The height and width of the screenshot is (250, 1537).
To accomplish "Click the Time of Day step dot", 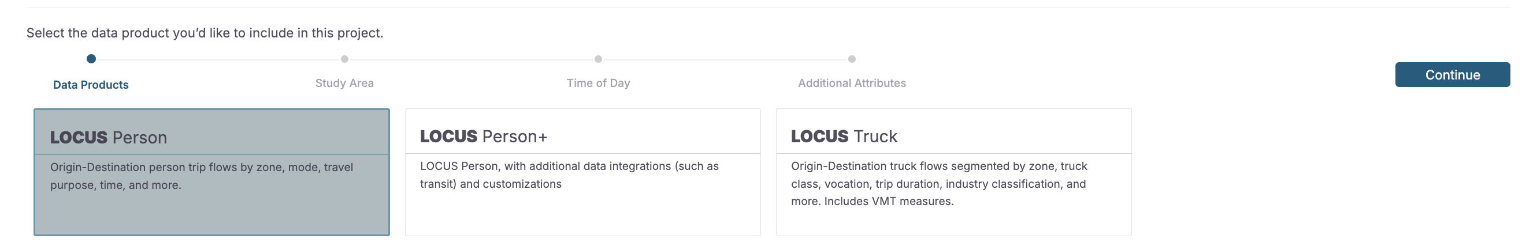I will coord(598,59).
